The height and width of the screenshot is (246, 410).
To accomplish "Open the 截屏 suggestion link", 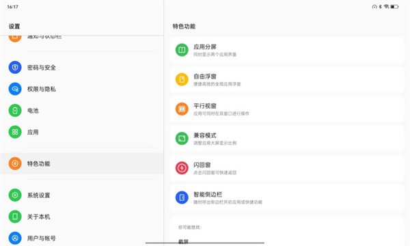I will (x=183, y=241).
